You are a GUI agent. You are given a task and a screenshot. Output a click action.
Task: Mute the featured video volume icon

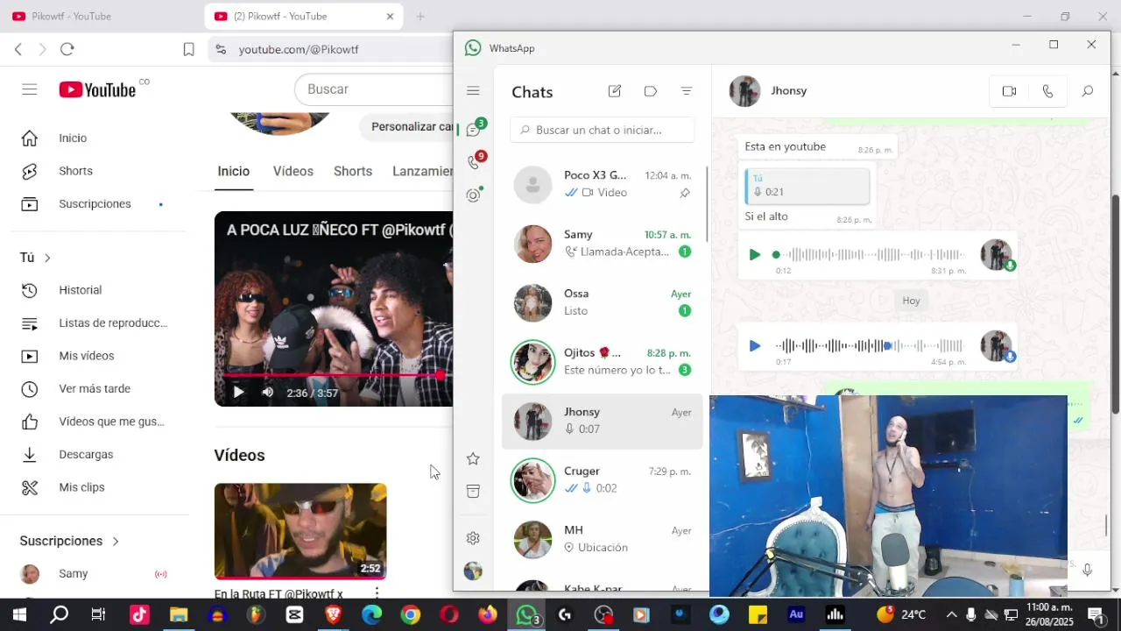click(268, 393)
